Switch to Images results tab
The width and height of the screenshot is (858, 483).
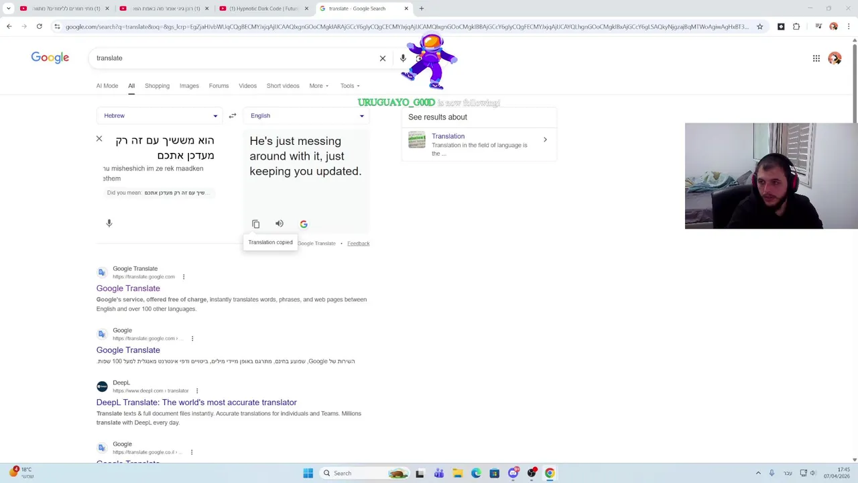[189, 86]
